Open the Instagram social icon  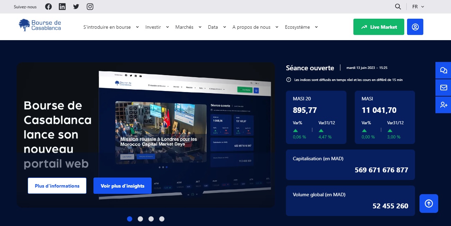coord(90,7)
